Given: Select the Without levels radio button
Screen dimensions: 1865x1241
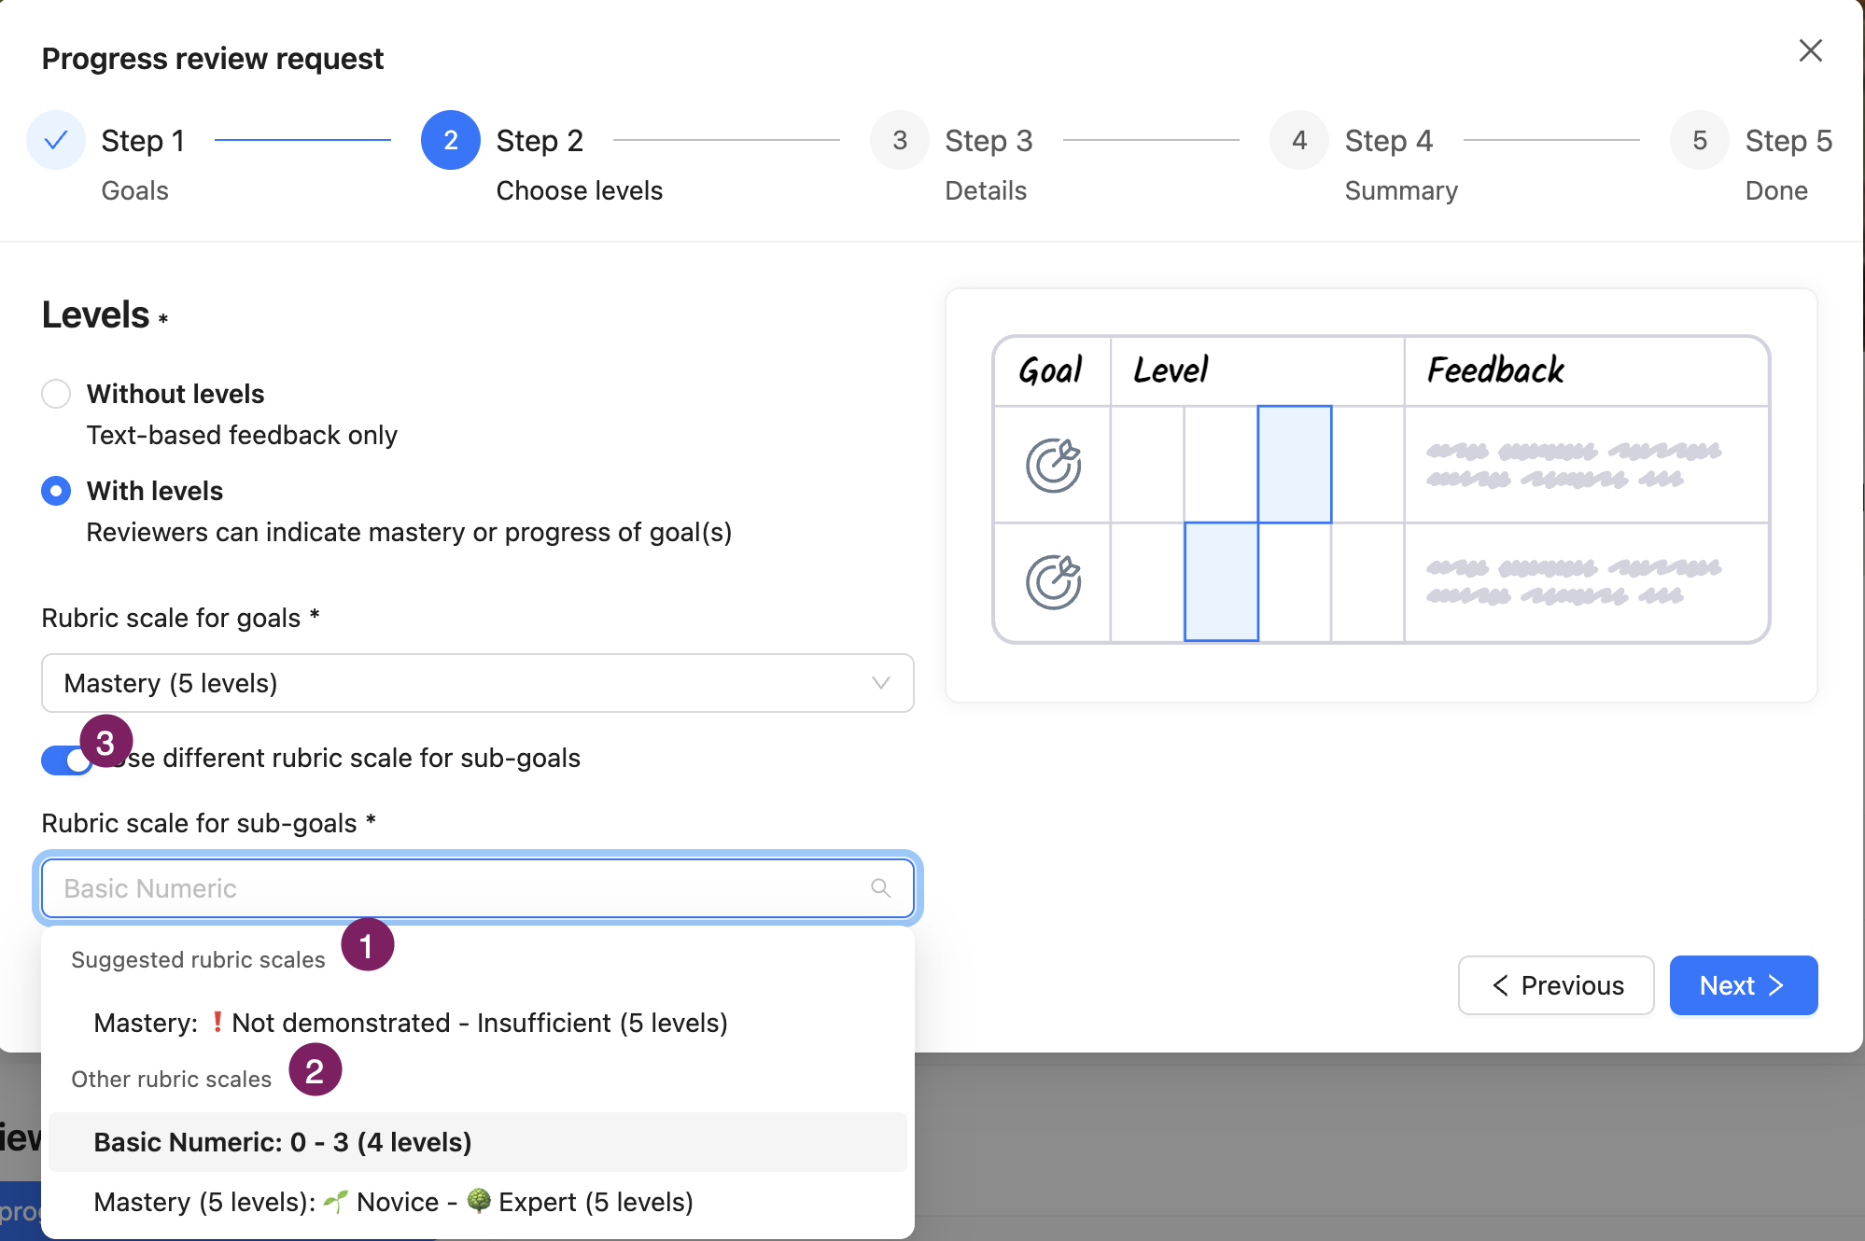Looking at the screenshot, I should 56,394.
